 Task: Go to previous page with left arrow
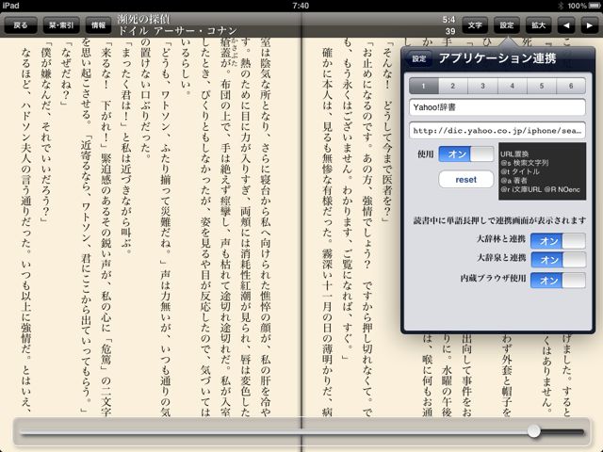click(566, 25)
